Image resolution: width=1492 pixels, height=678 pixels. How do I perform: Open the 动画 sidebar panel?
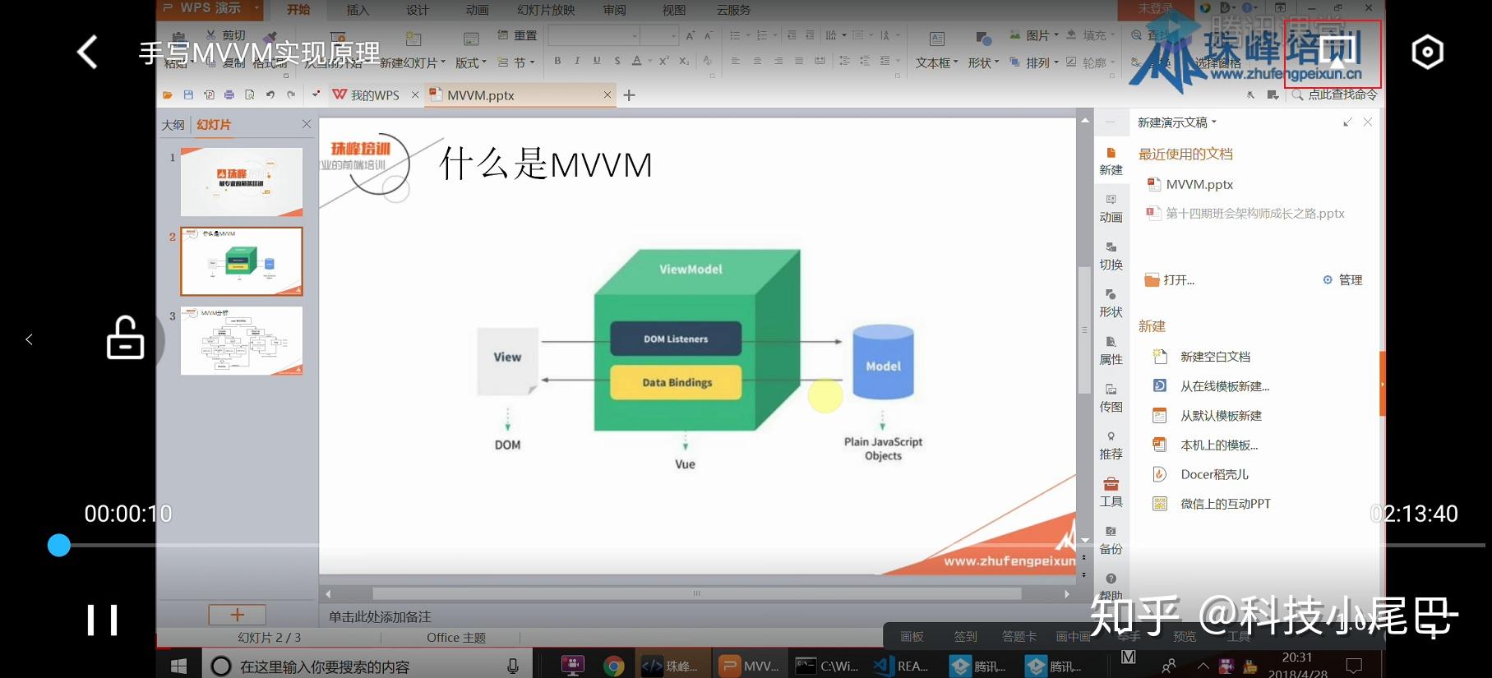(x=1111, y=209)
